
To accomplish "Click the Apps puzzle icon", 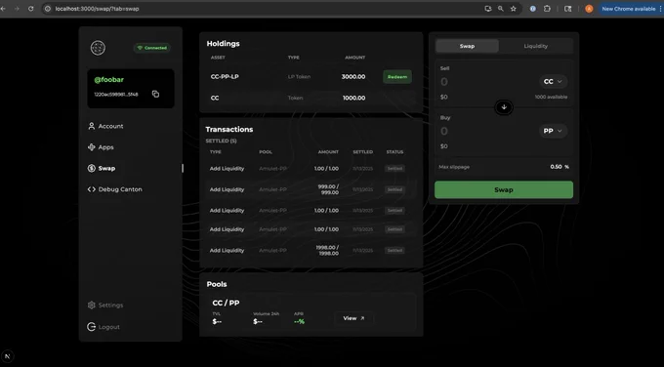I will coord(92,147).
